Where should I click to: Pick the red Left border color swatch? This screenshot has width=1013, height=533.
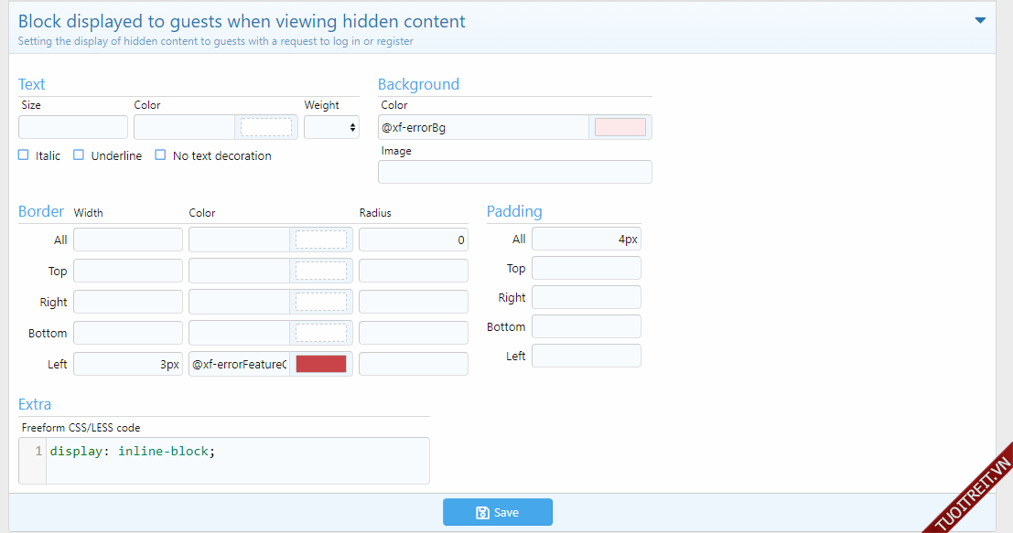pos(320,364)
